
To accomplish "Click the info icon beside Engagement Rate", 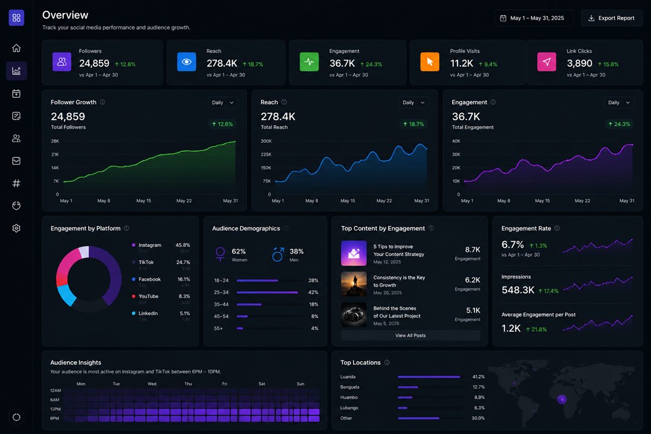I will 557,229.
